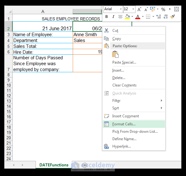The image size is (186, 176).
Task: Select row 2 header
Action: pyautogui.click(x=8, y=27)
